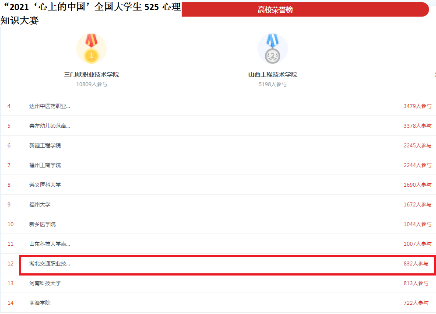Select 三门峡职业技术学院 school name

(x=91, y=74)
